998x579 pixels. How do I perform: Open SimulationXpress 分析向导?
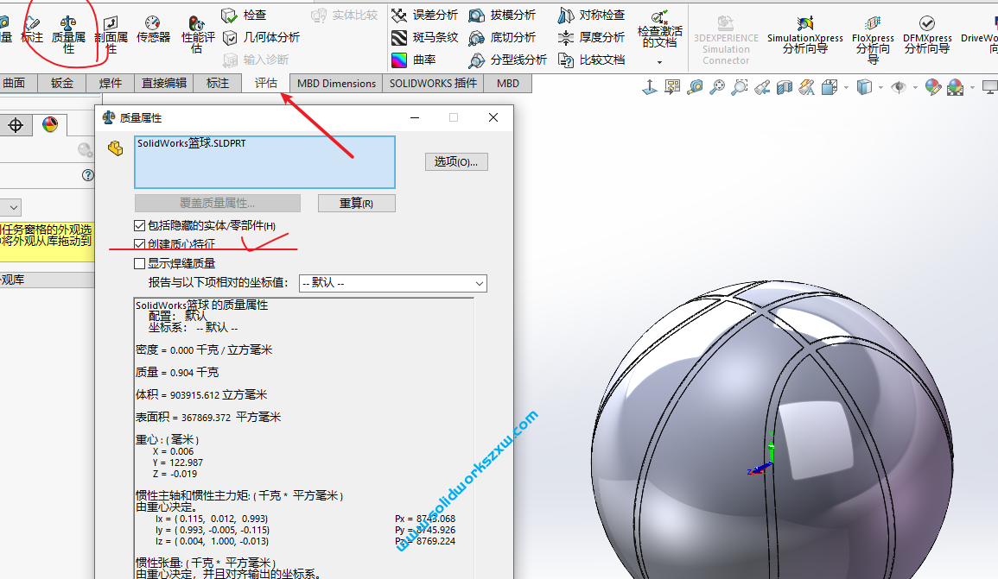click(x=804, y=35)
